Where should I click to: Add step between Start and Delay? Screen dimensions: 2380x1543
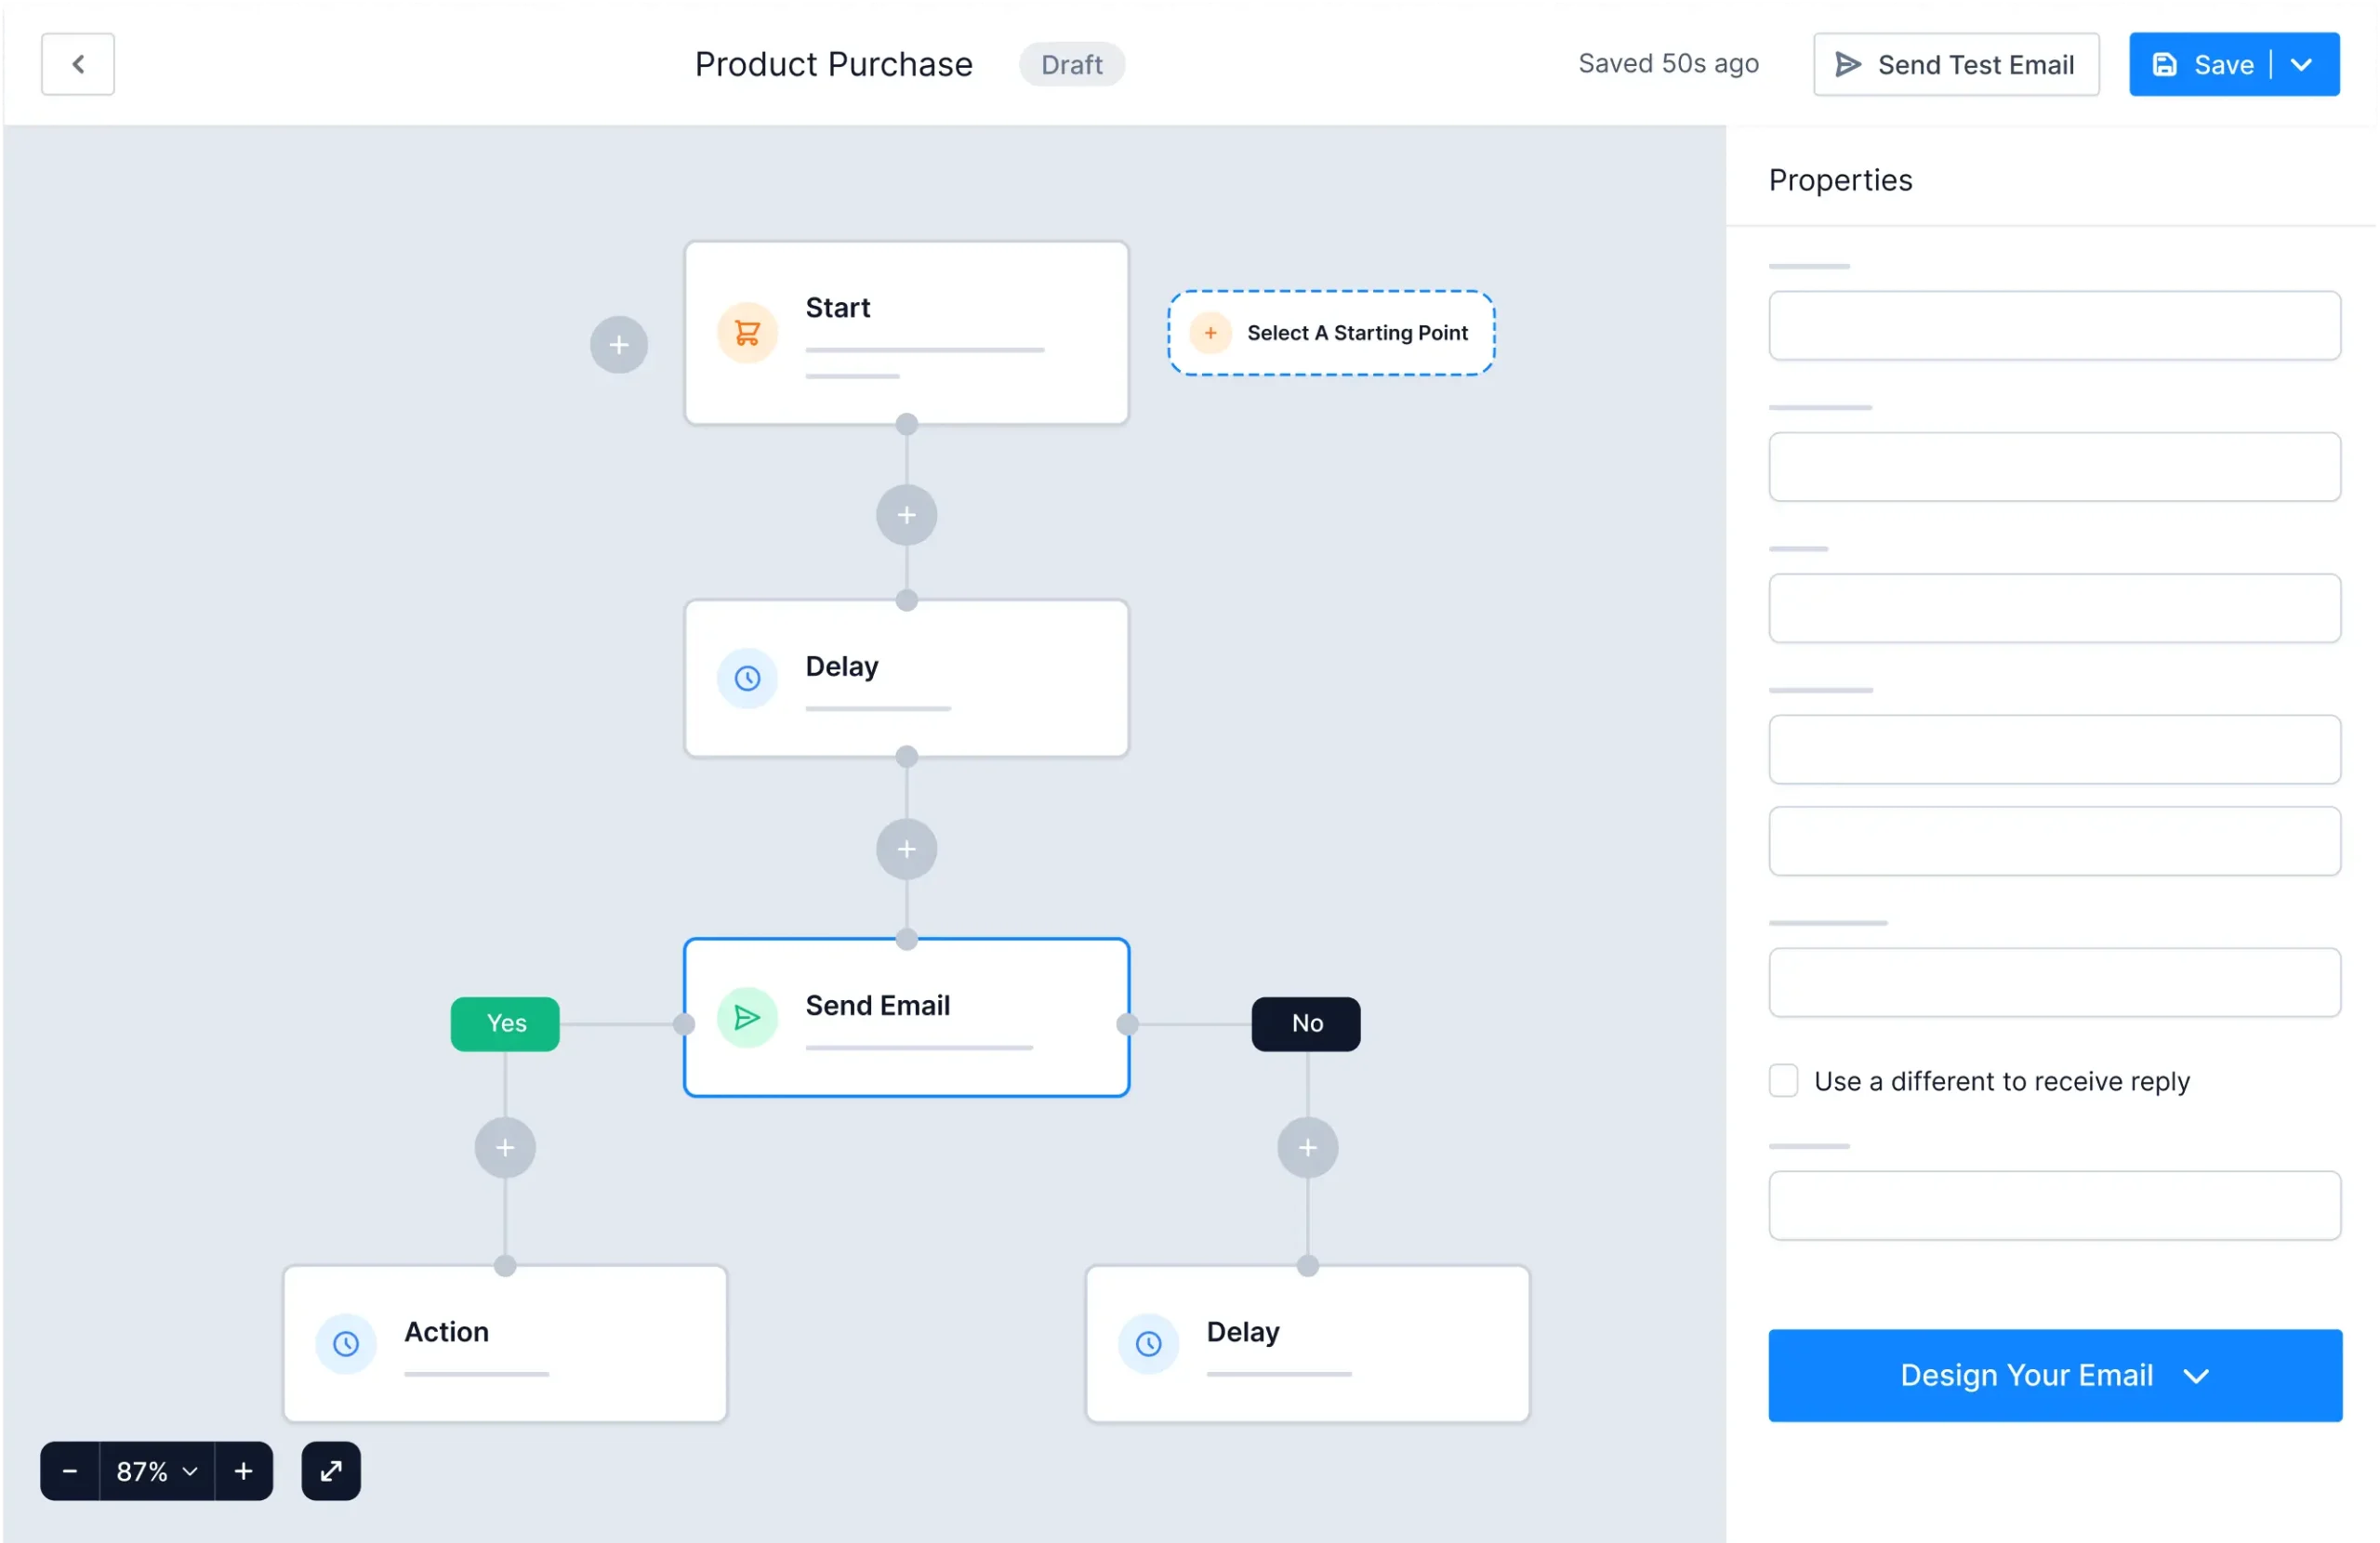click(x=906, y=515)
